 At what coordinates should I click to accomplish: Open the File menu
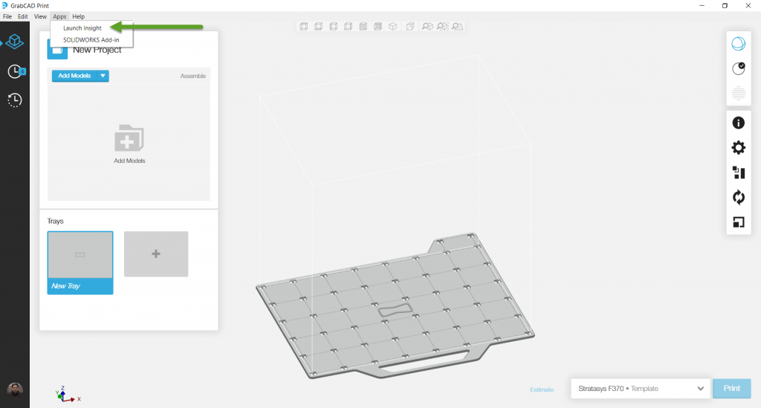pos(7,16)
